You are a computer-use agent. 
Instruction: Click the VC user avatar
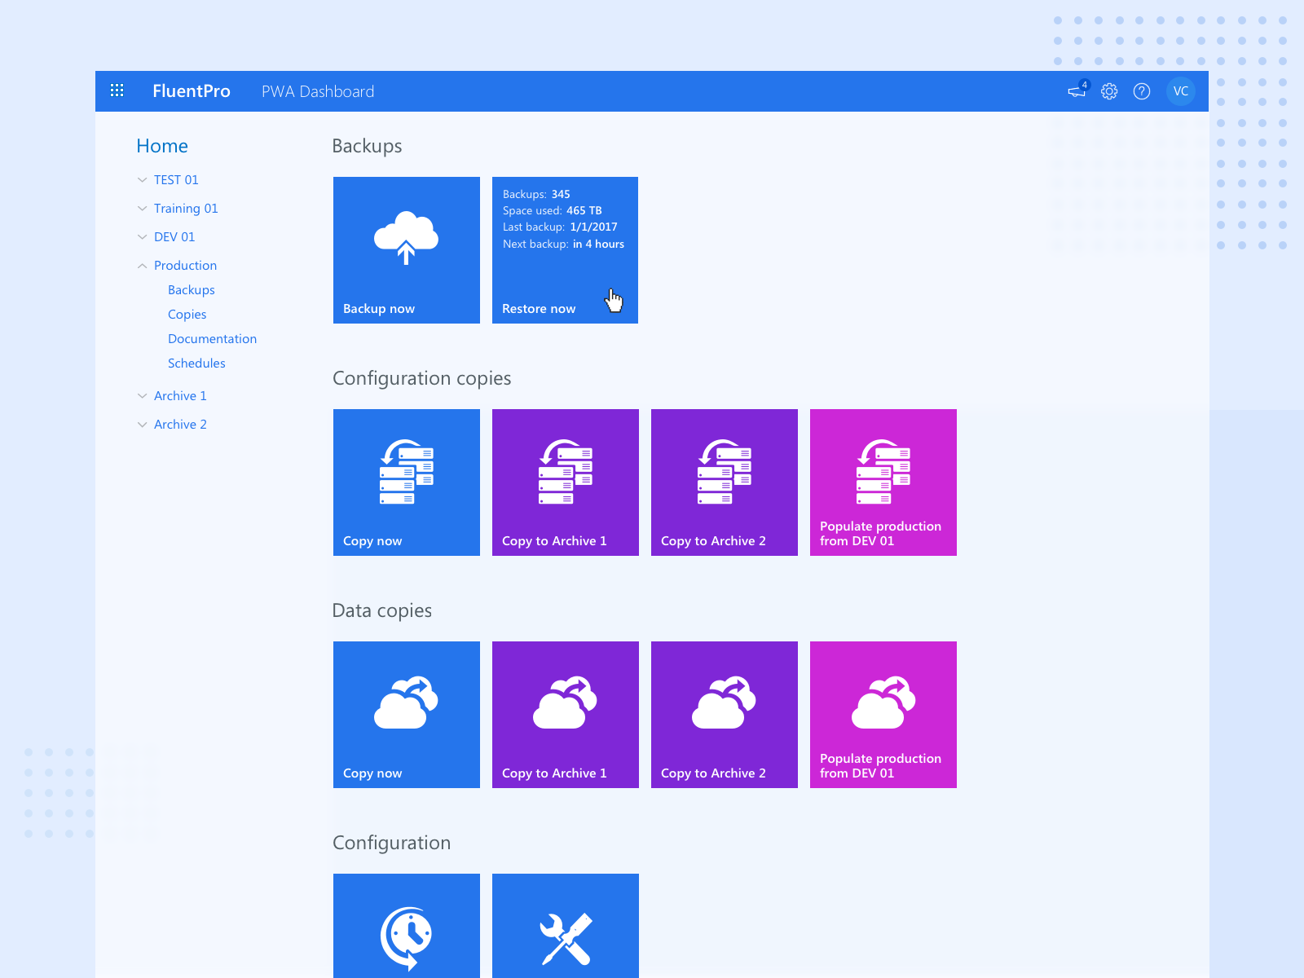click(x=1181, y=91)
